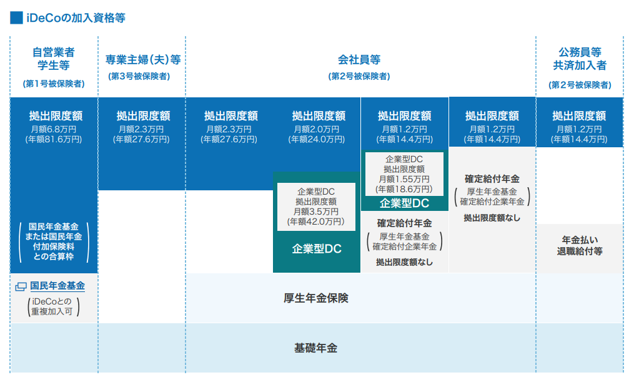Select the 自営業者 学生等 column header
This screenshot has width=644, height=390.
(x=54, y=59)
